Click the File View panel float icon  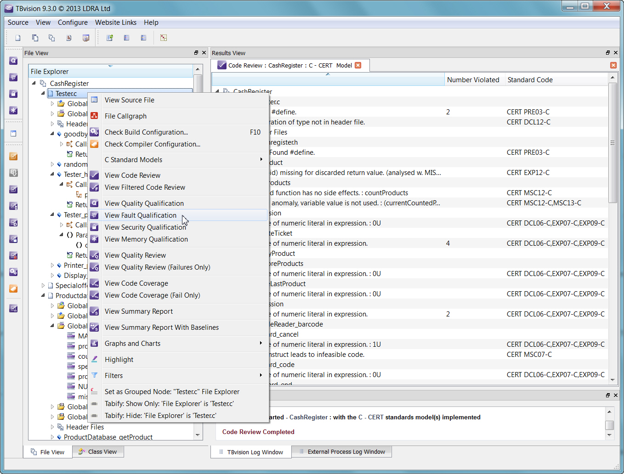pos(196,53)
